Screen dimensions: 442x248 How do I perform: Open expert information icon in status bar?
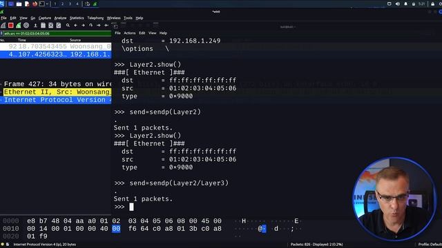click(3, 245)
